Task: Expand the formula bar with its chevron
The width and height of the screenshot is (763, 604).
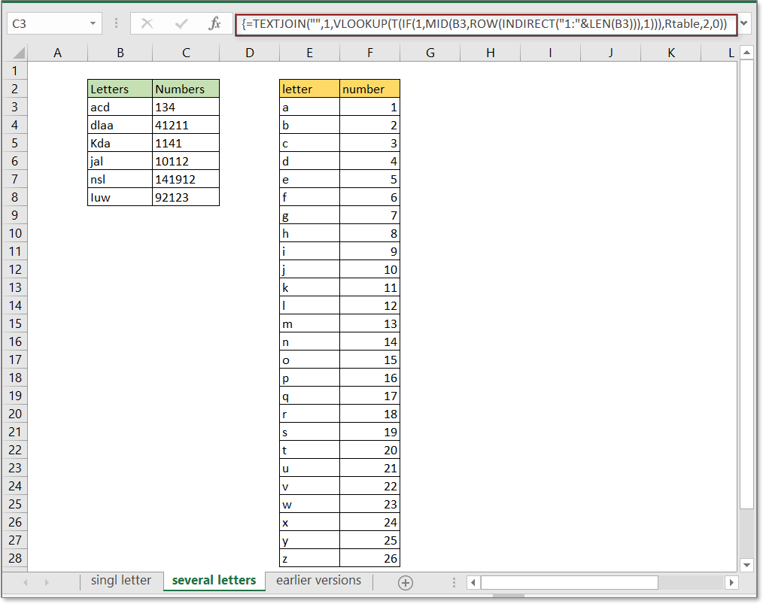Action: tap(744, 24)
